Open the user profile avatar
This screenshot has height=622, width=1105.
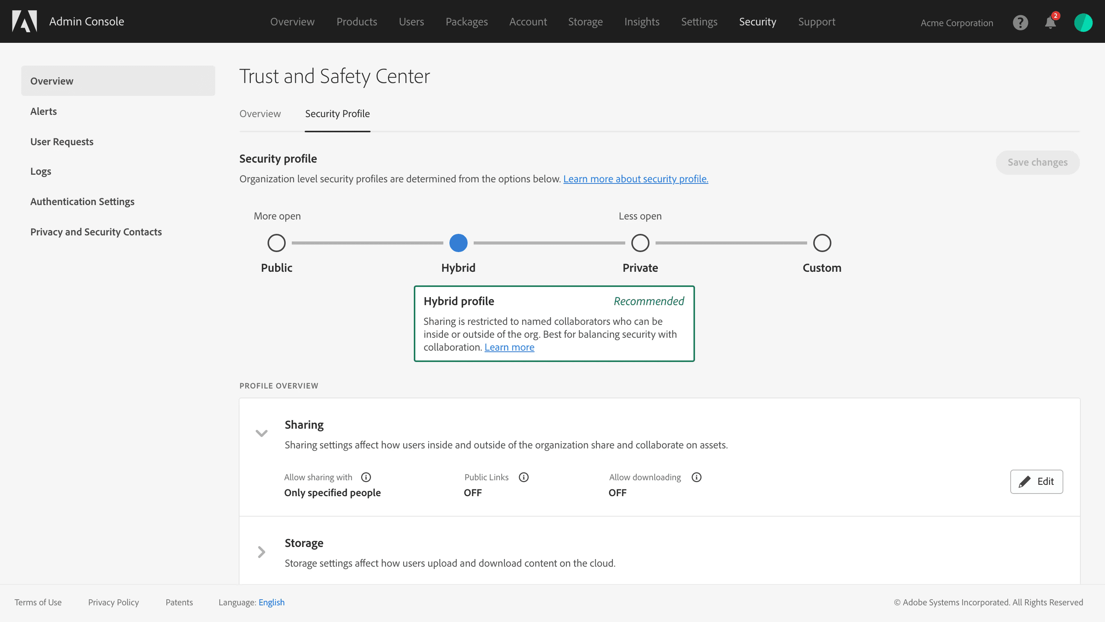pos(1083,22)
